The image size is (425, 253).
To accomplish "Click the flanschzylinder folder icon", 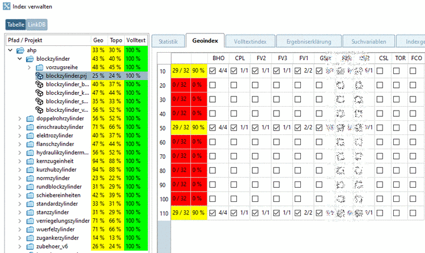I will (x=30, y=144).
